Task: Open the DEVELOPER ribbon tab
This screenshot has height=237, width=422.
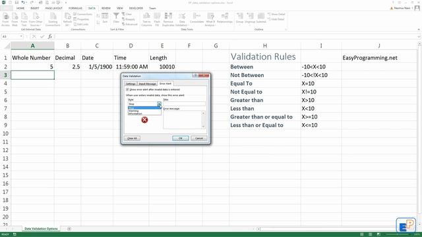Action: click(x=136, y=9)
